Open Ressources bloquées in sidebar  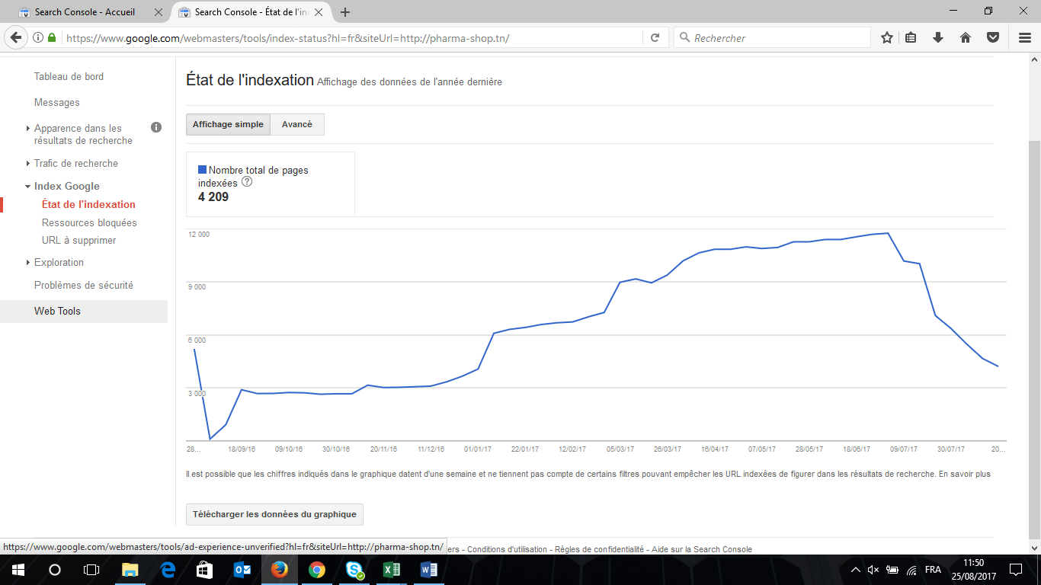89,222
